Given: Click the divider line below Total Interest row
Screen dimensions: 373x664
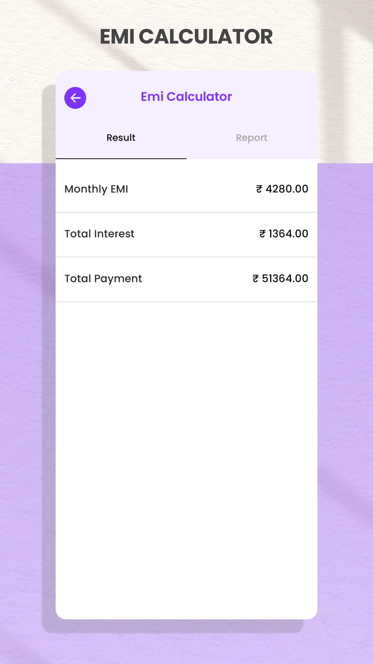Looking at the screenshot, I should click(186, 257).
